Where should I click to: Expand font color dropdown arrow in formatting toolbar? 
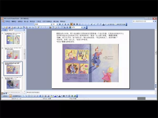point(106,24)
